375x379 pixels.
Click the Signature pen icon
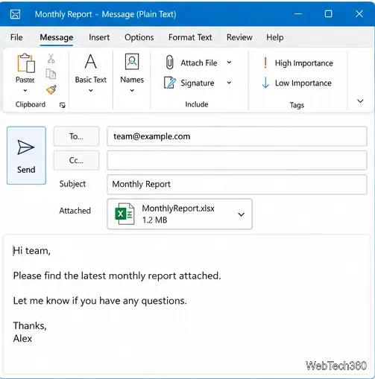click(x=170, y=83)
